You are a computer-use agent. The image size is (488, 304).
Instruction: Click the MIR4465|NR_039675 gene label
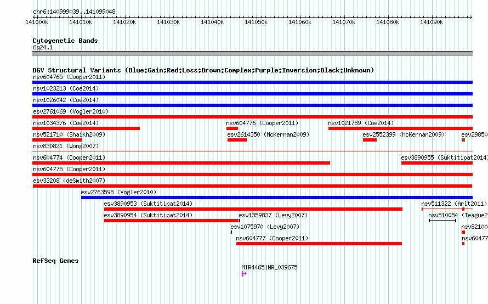coord(270,267)
